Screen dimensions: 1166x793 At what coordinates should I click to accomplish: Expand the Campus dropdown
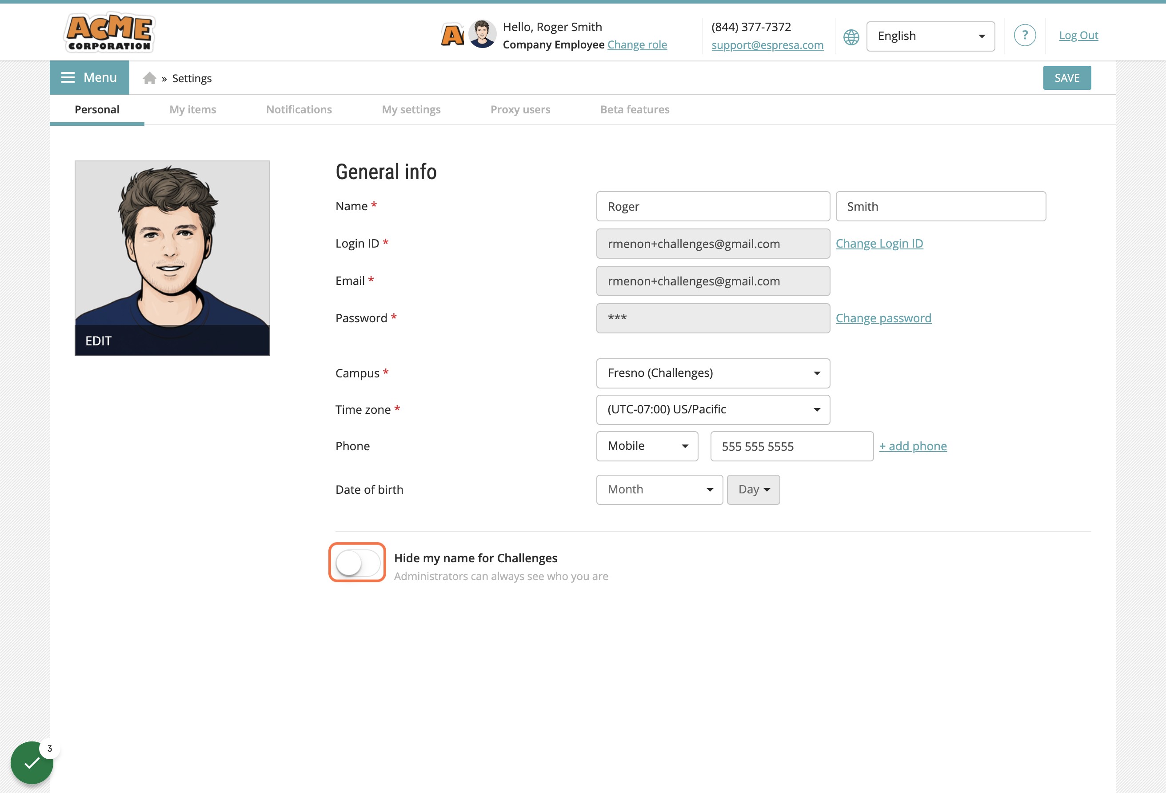(x=712, y=373)
